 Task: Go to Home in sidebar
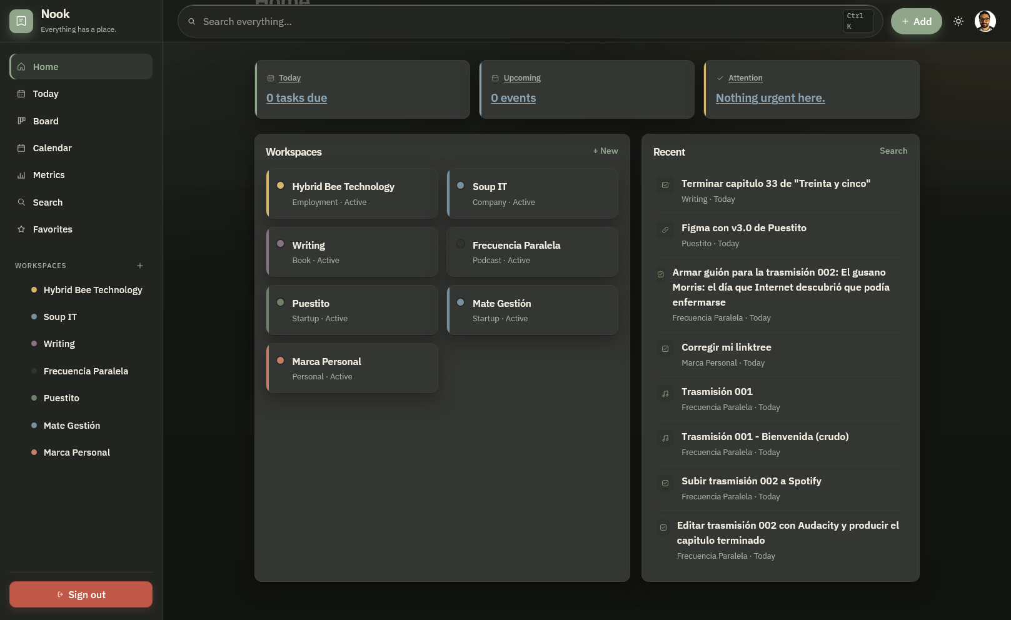coord(81,67)
